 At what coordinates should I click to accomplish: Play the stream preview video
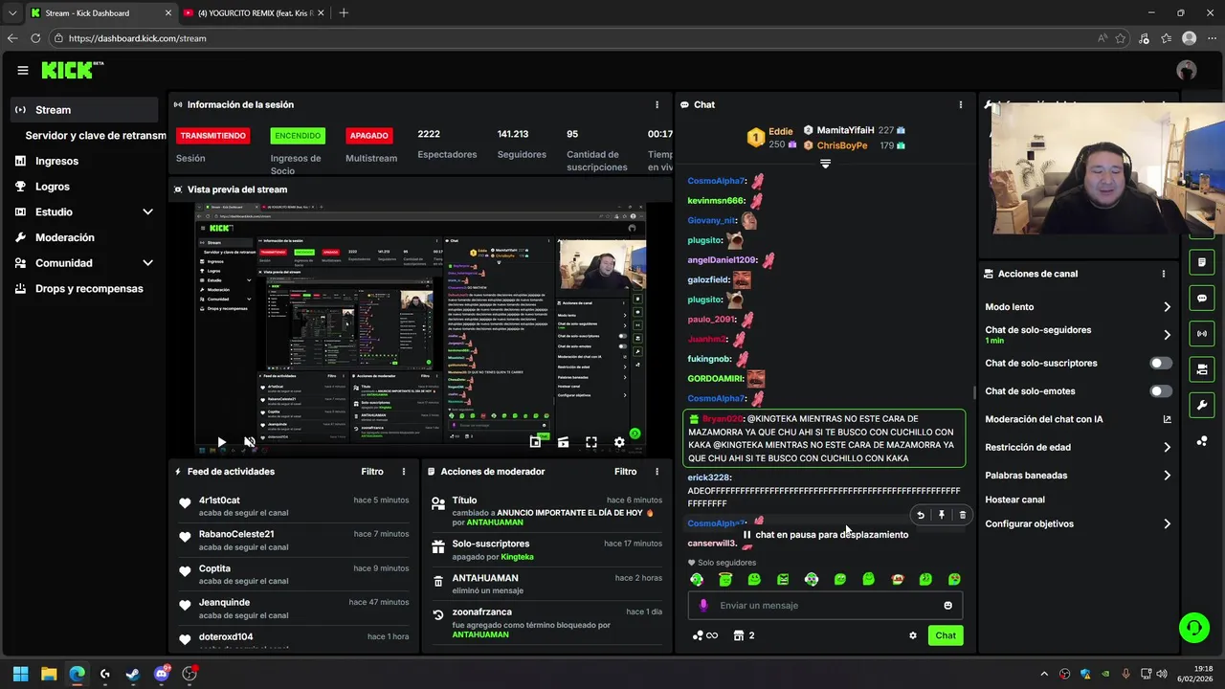(x=221, y=442)
